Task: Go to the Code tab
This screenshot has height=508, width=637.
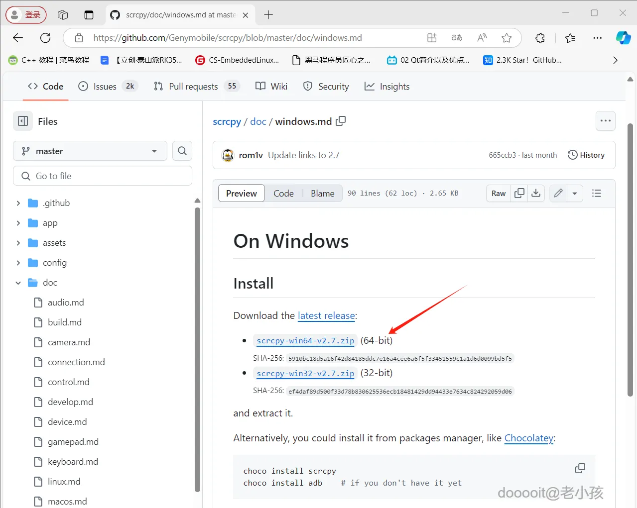Action: point(45,86)
